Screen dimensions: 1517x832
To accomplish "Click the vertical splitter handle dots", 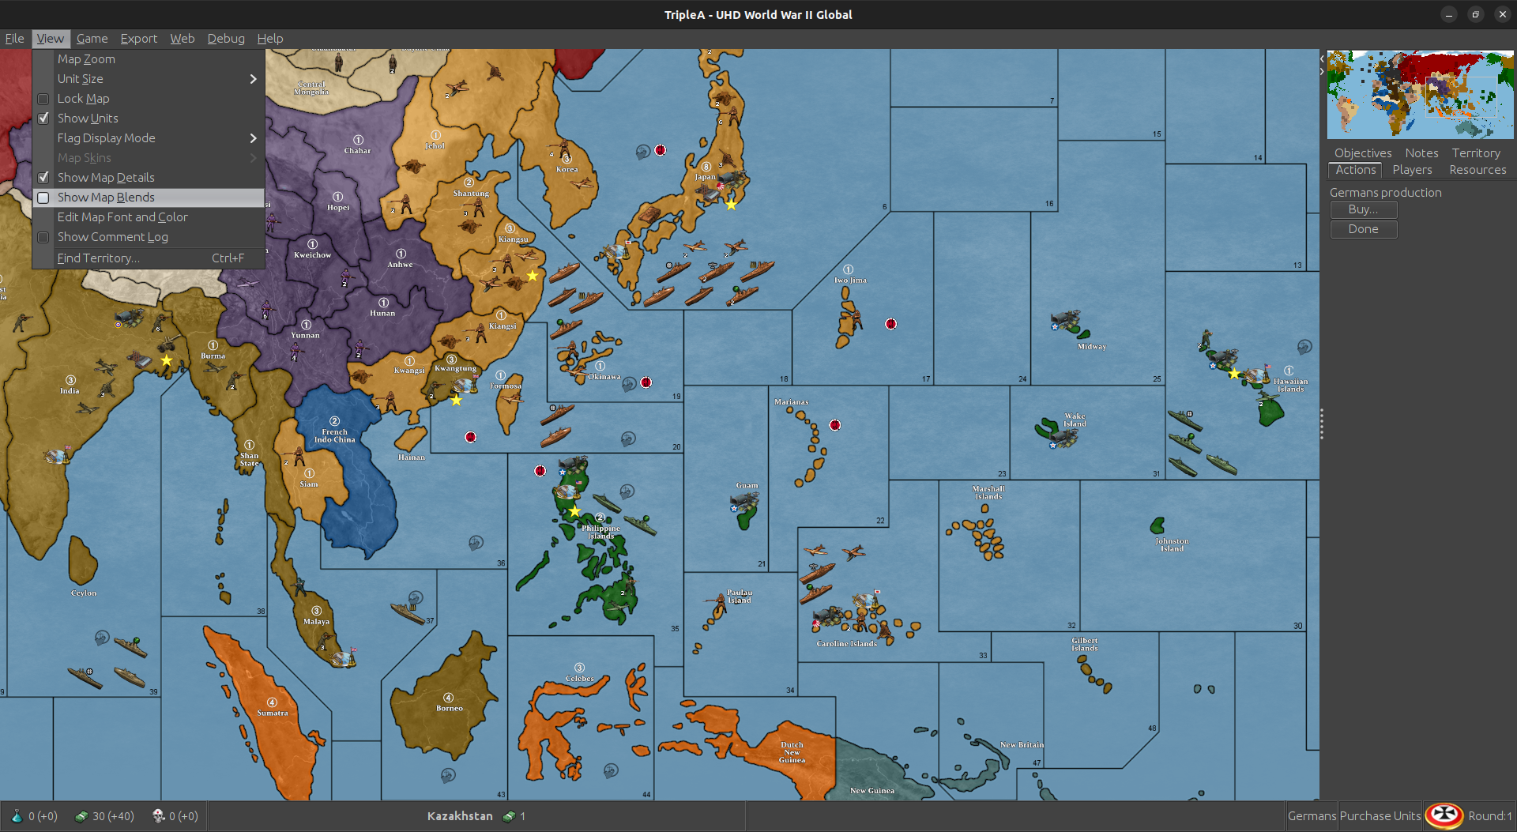I will 1322,424.
